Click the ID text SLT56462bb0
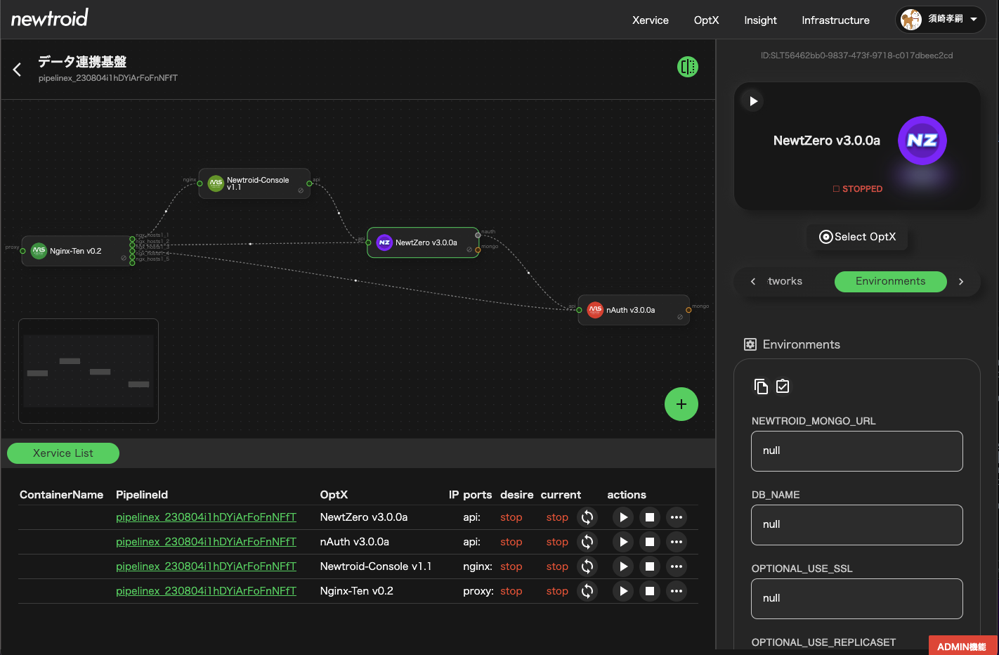The image size is (999, 655). [x=856, y=56]
